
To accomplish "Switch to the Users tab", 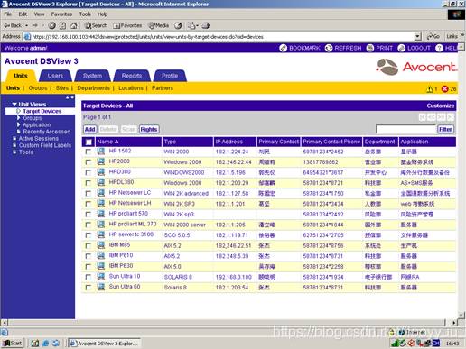I will click(55, 76).
